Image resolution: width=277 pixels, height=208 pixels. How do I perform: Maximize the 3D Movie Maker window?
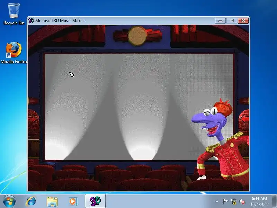232,21
